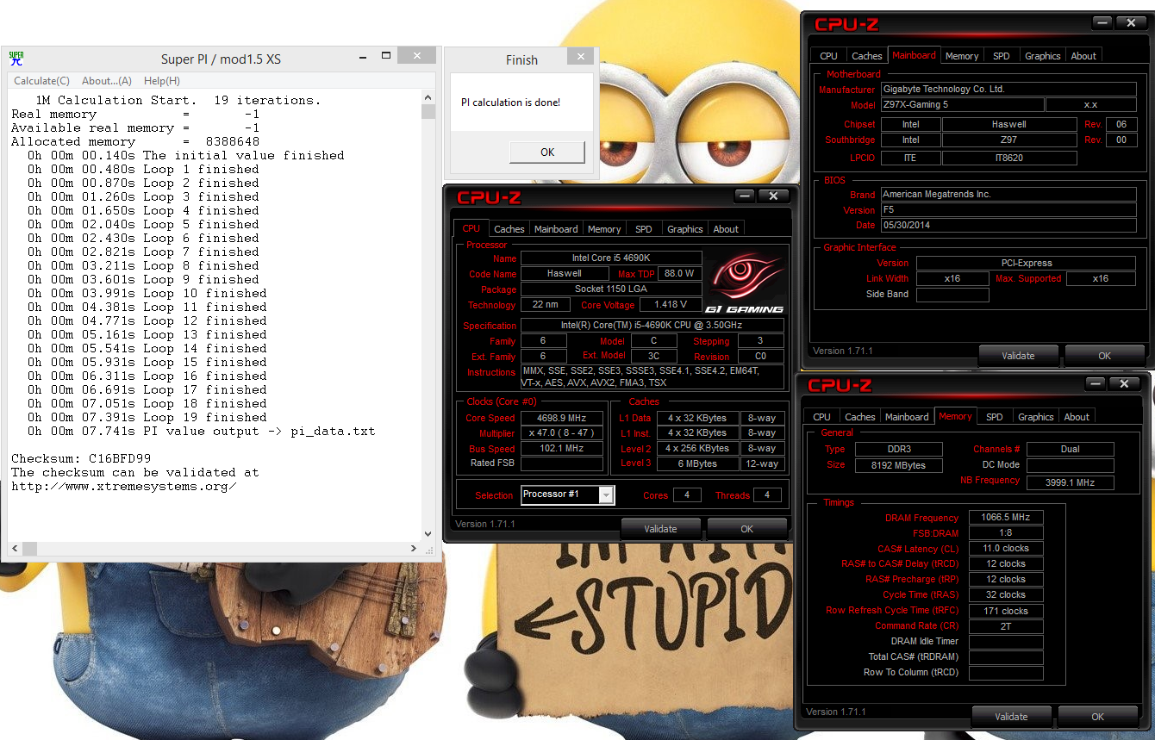Select CPU tab in CPU-Z Memory window
Screen dimensions: 1155x740
[822, 417]
